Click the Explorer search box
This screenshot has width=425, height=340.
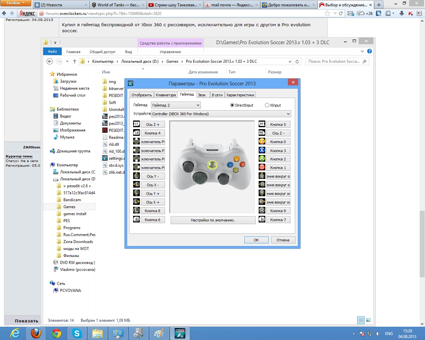337,61
